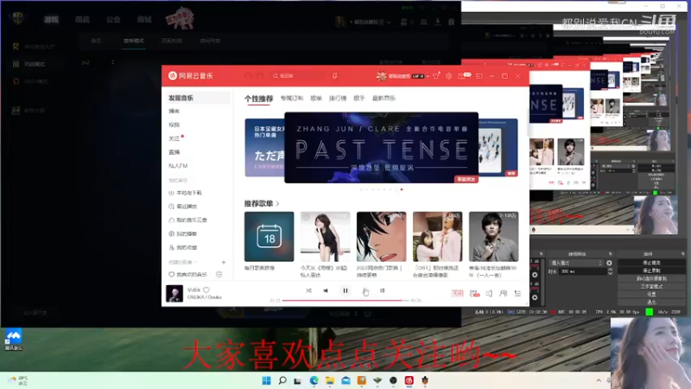Image resolution: width=691 pixels, height=389 pixels.
Task: Switch NetEase Cloud Music to mini mode
Action: click(x=479, y=76)
